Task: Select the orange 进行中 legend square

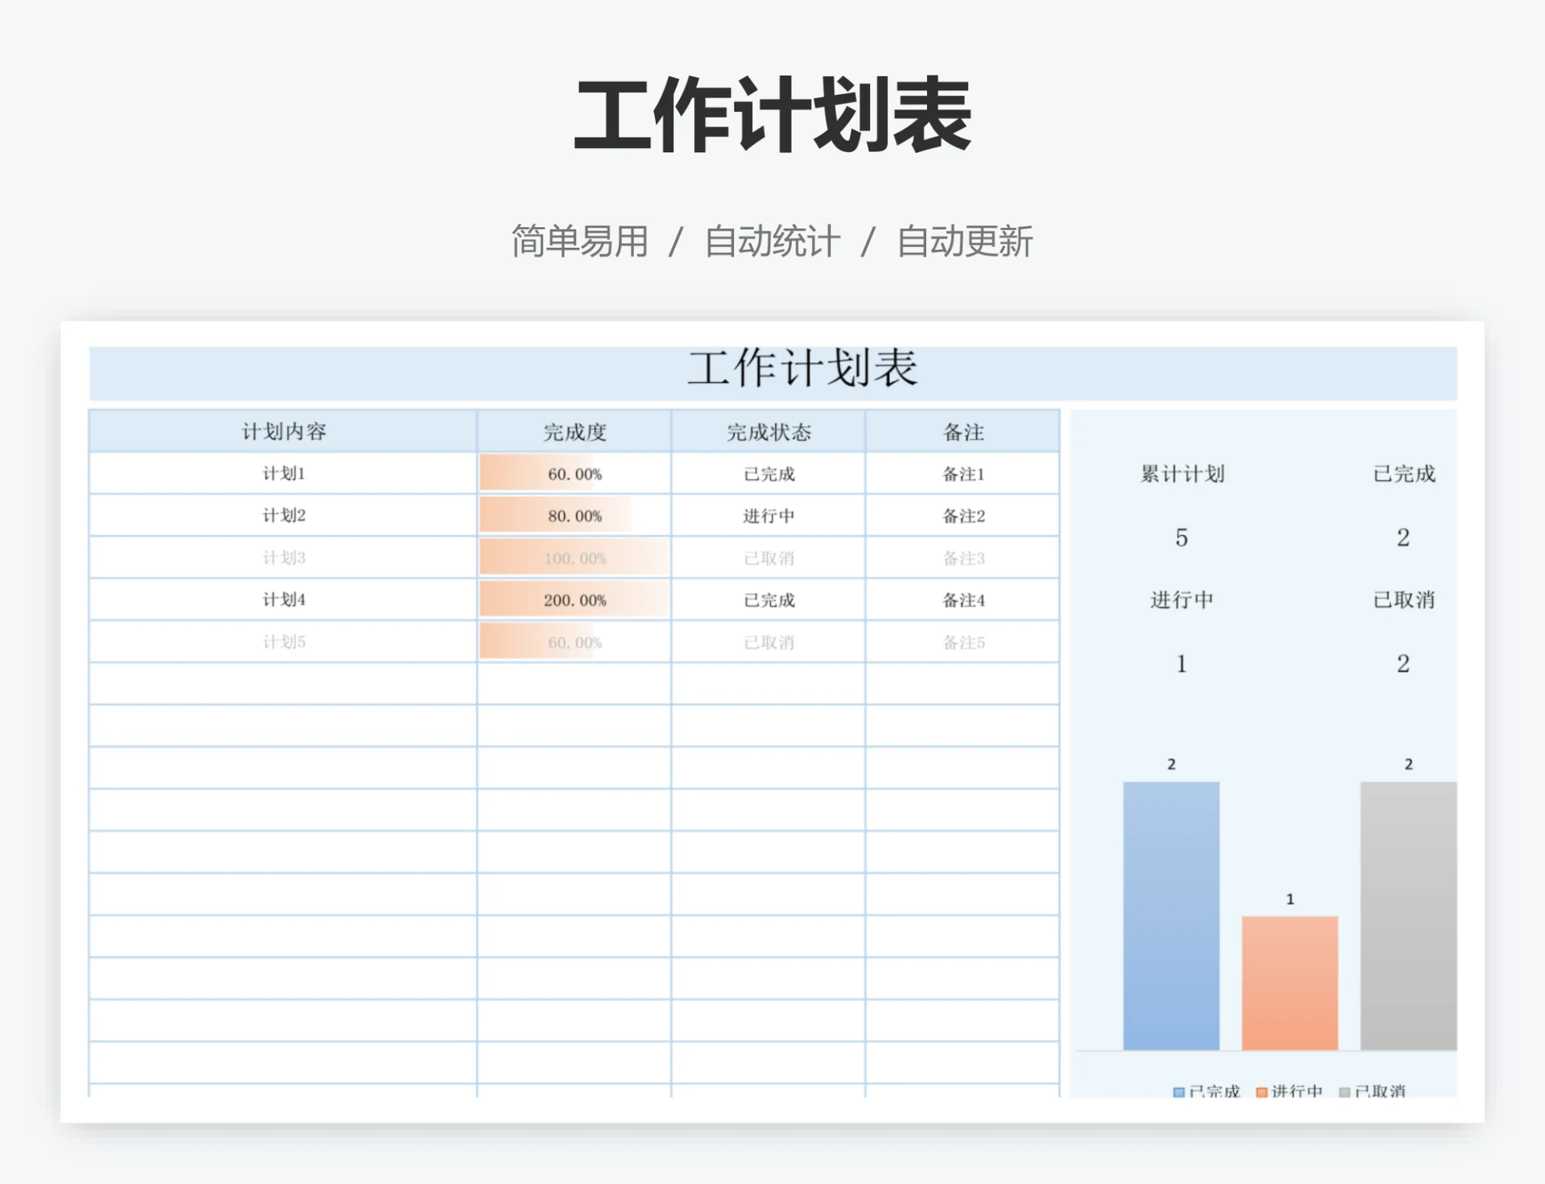Action: (1261, 1092)
